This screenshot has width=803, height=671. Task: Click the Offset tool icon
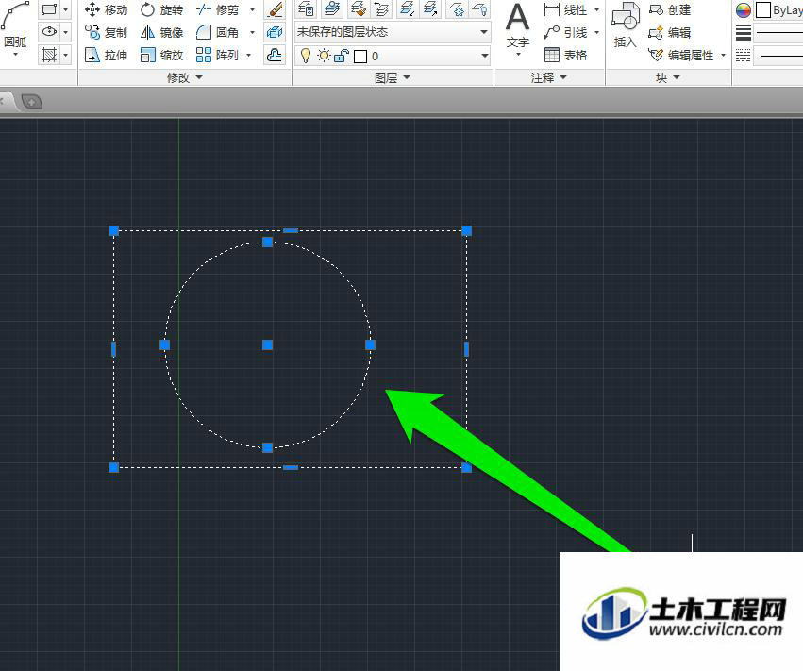coord(275,55)
